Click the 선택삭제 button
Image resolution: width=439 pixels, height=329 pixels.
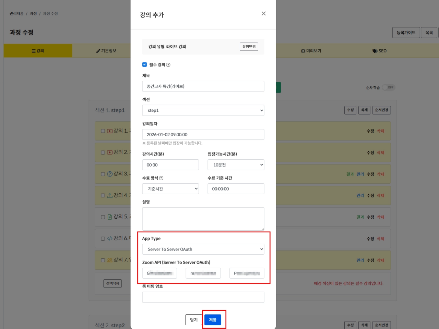[112, 283]
